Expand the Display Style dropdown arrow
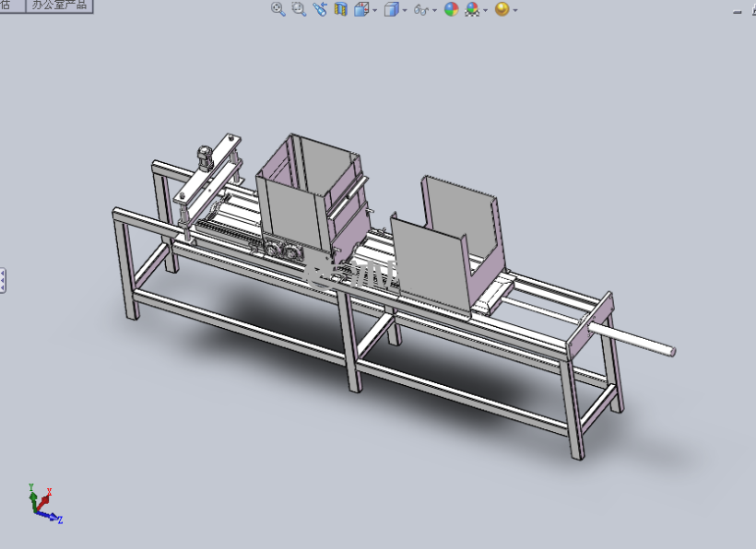The image size is (756, 549). pos(405,10)
